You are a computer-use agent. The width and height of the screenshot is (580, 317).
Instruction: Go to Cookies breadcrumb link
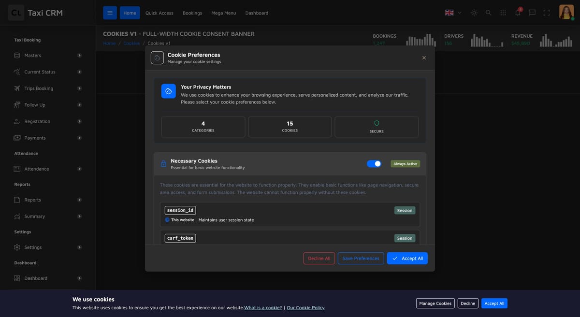131,43
